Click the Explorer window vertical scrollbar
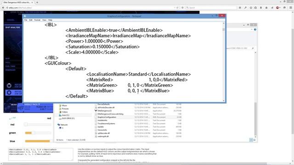 click(x=255, y=119)
